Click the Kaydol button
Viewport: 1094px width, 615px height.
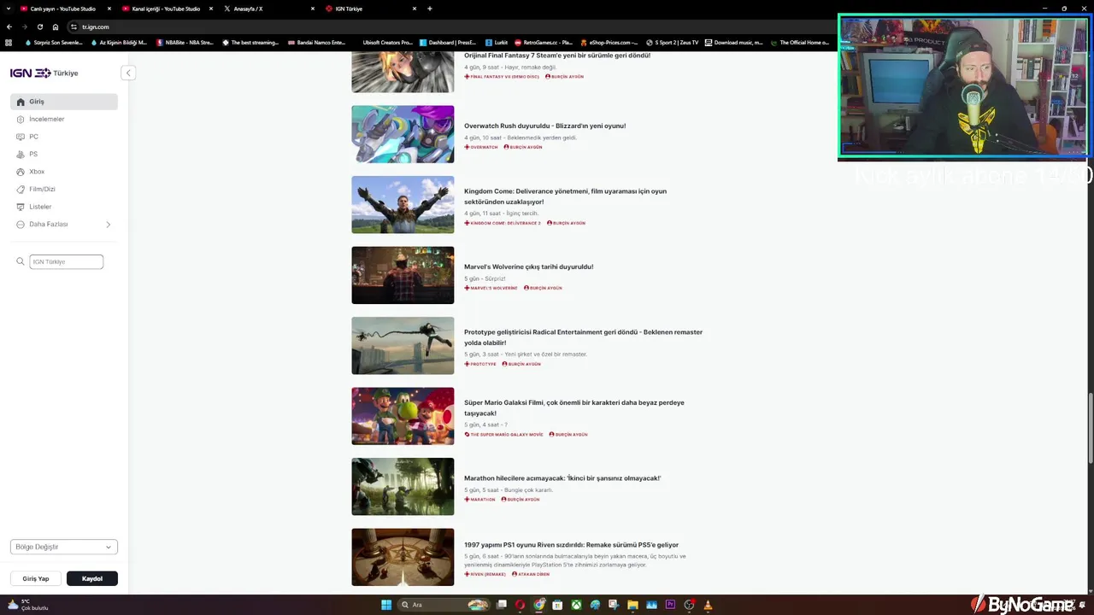(x=92, y=578)
